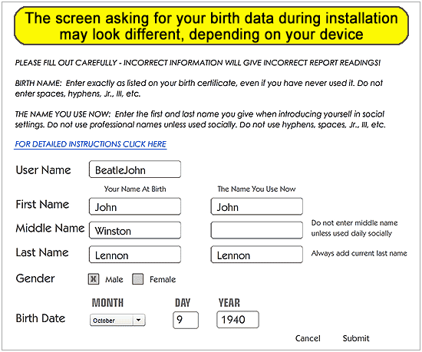Open the birth Month dropdown arrow
Viewport: 422px width, 352px height.
pos(139,320)
